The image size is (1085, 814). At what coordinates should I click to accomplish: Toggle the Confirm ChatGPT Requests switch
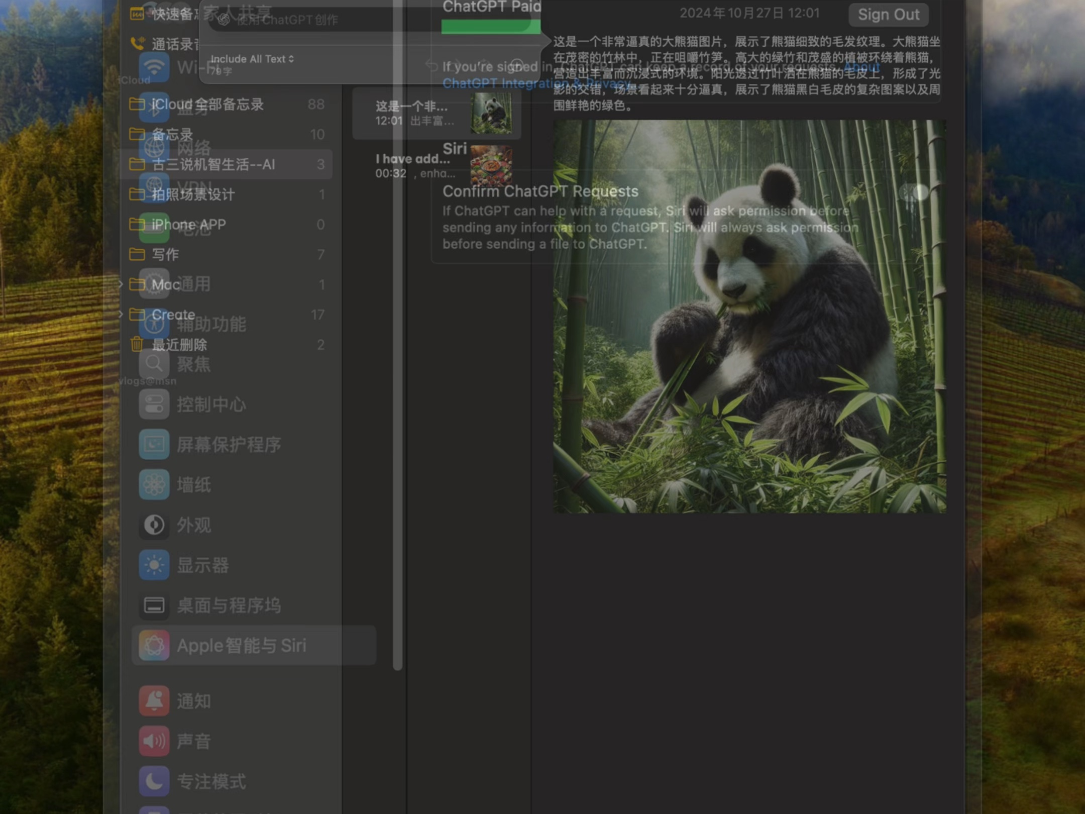pyautogui.click(x=914, y=192)
